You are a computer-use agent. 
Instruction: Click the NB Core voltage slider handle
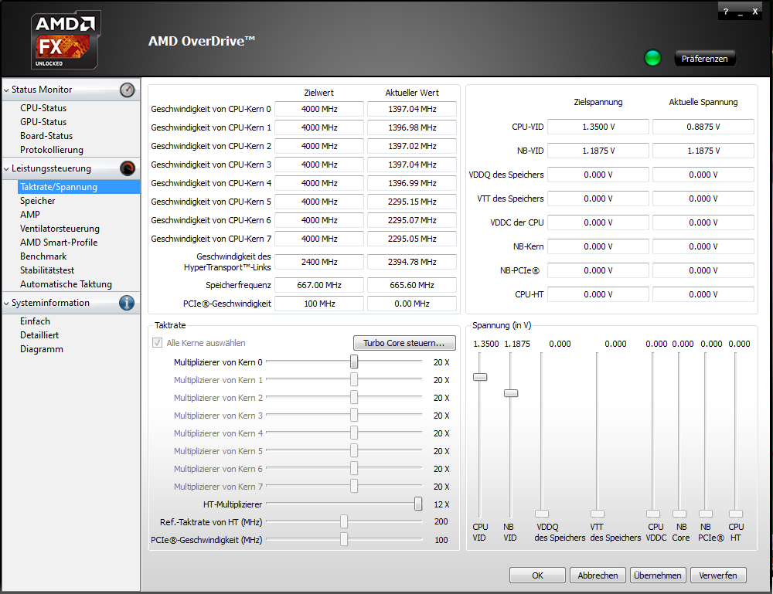[679, 514]
